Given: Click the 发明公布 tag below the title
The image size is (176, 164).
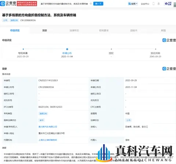Looking at the screenshot, I should [14, 20].
